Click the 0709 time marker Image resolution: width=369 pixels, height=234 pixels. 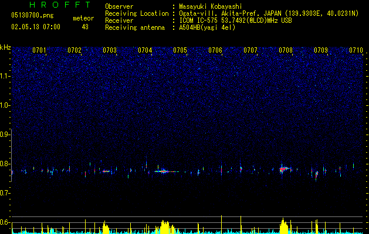(x=321, y=50)
